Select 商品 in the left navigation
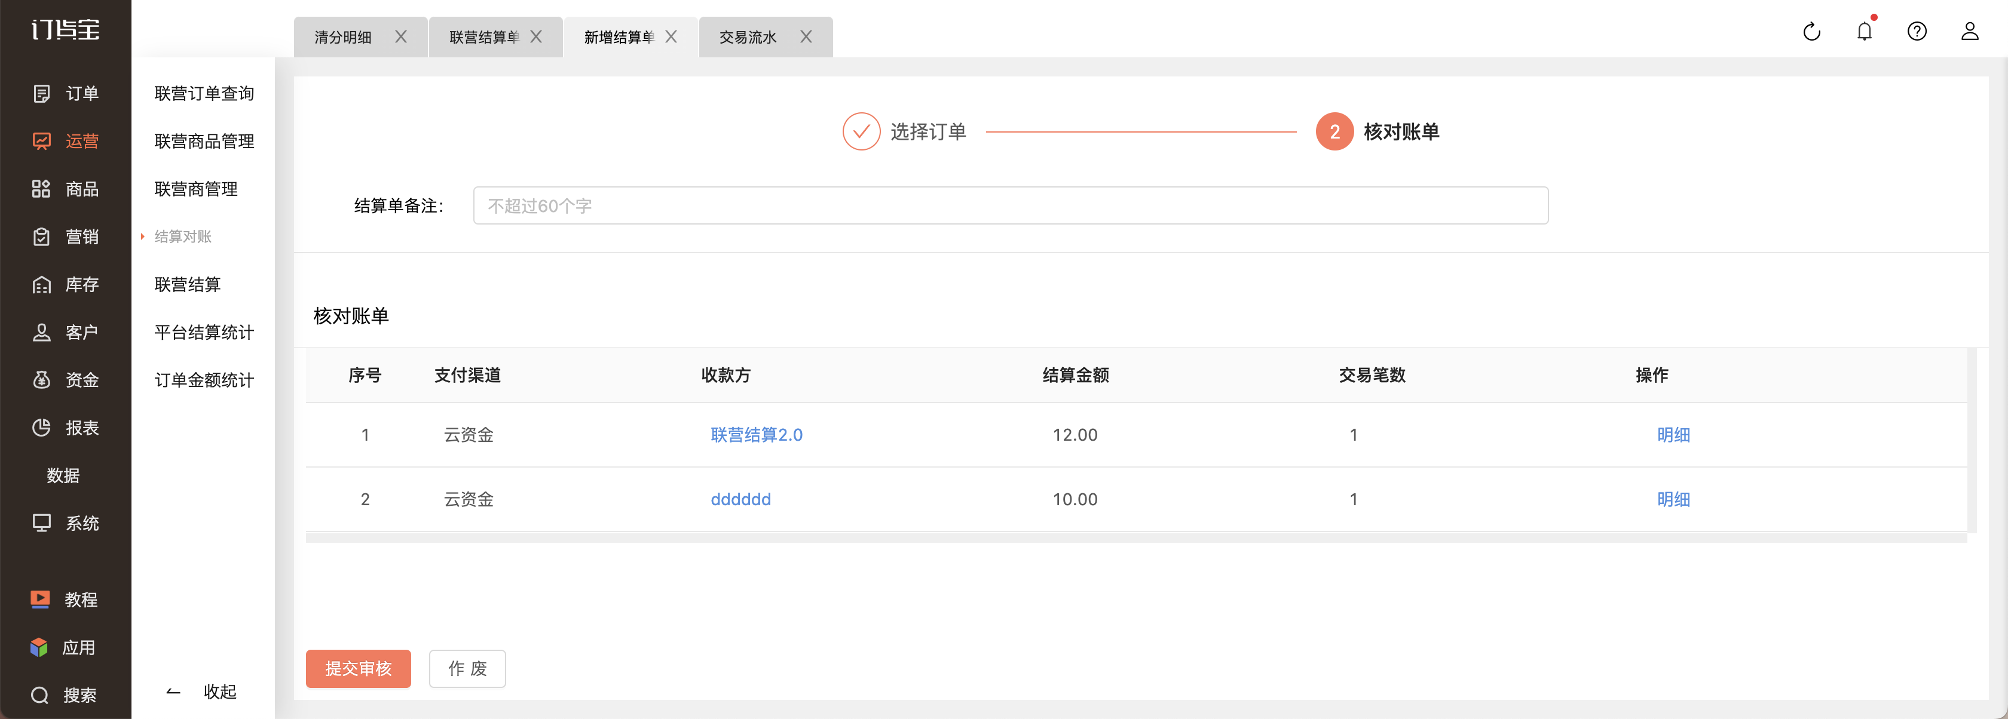Screen dimensions: 2008x719 coord(66,189)
